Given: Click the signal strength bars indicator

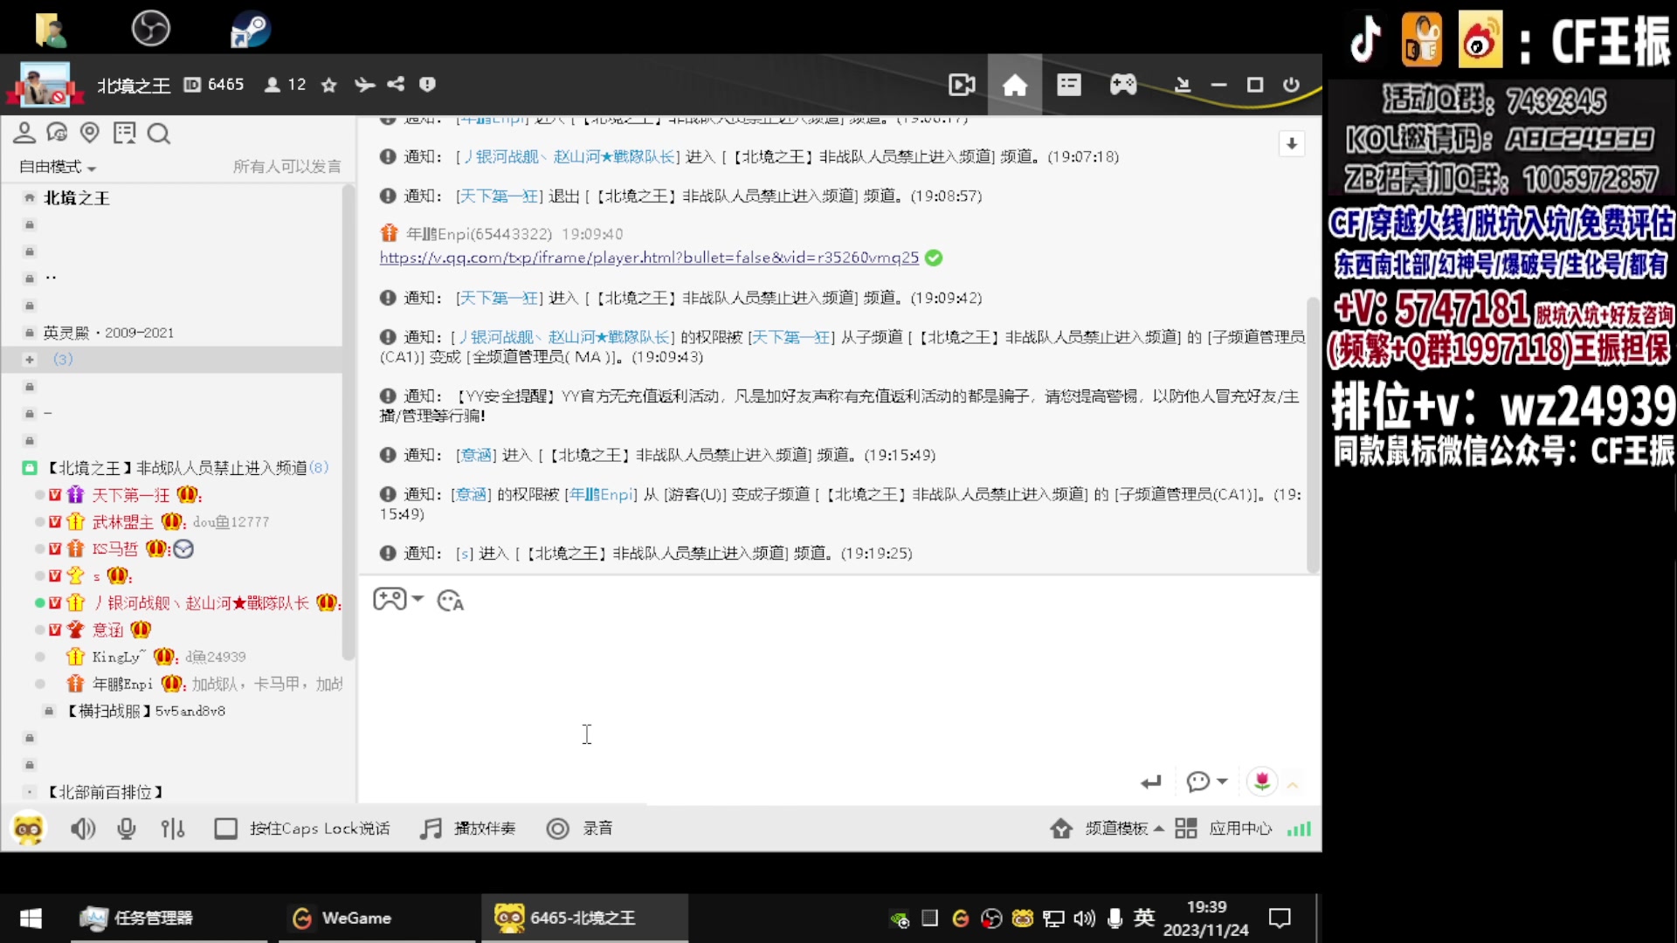Looking at the screenshot, I should 1298,829.
